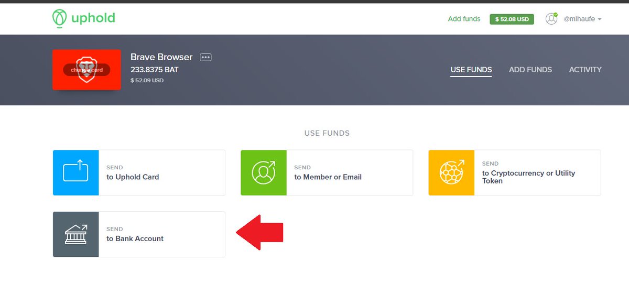Click the Brave Browser card title

[x=161, y=57]
